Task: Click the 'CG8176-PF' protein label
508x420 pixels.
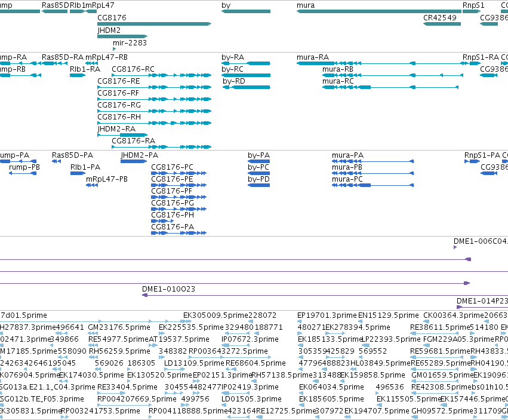Action: 172,191
